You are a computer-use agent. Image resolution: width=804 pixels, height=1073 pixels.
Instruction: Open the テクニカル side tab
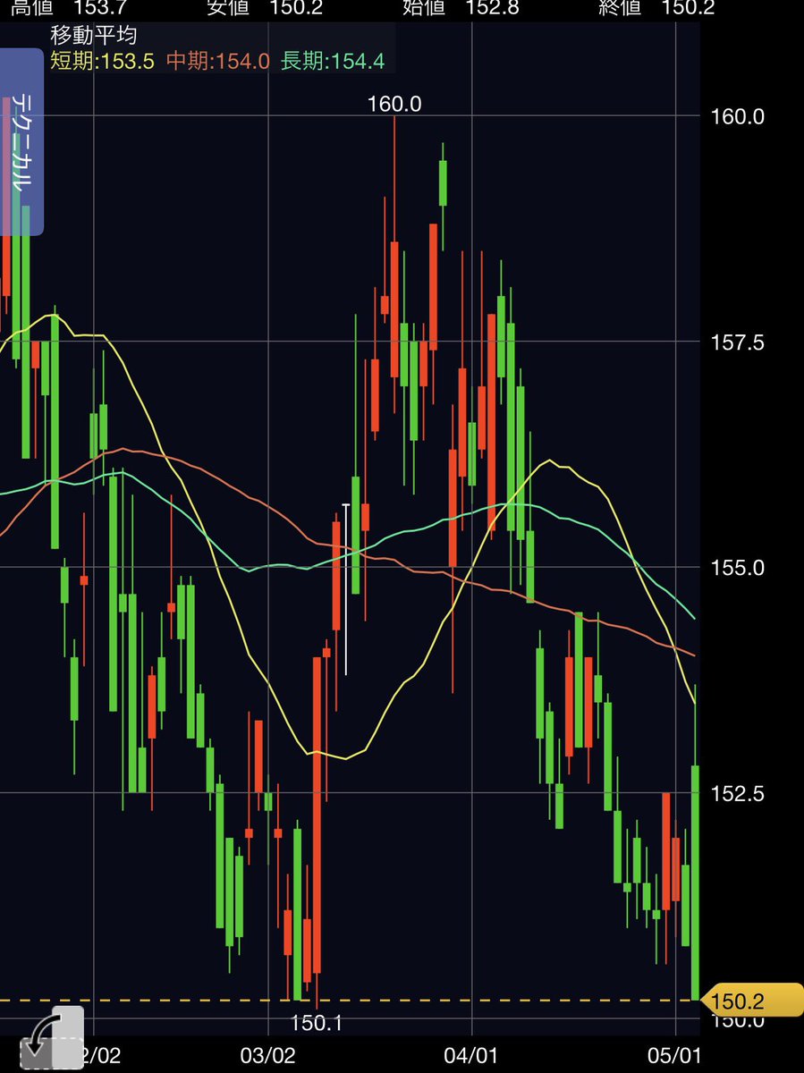tap(21, 142)
